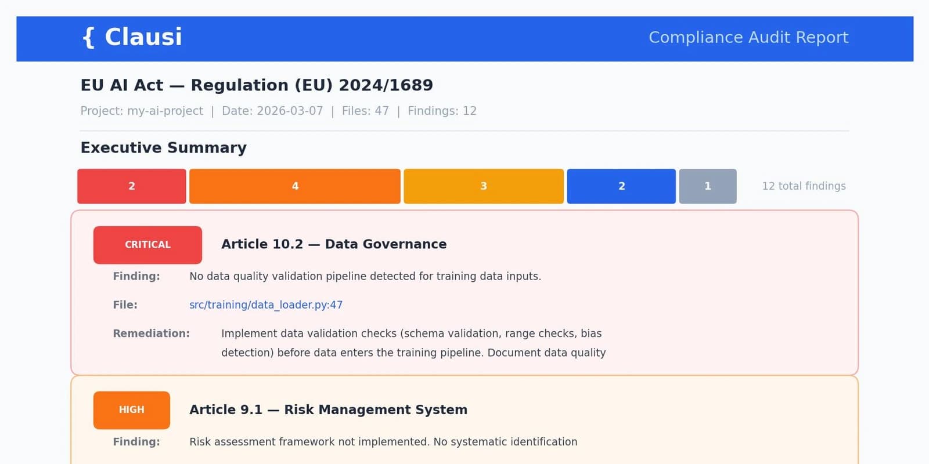Click the Findings: 12 metadata

click(442, 111)
